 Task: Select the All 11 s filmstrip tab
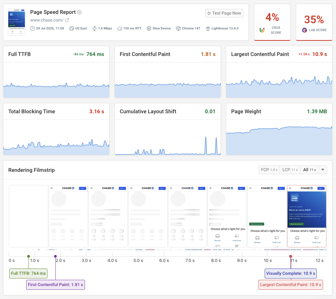(309, 170)
